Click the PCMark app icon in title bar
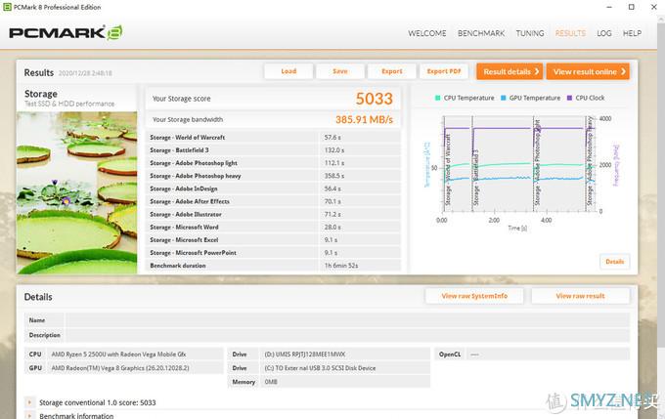This screenshot has width=665, height=419. coord(7,7)
